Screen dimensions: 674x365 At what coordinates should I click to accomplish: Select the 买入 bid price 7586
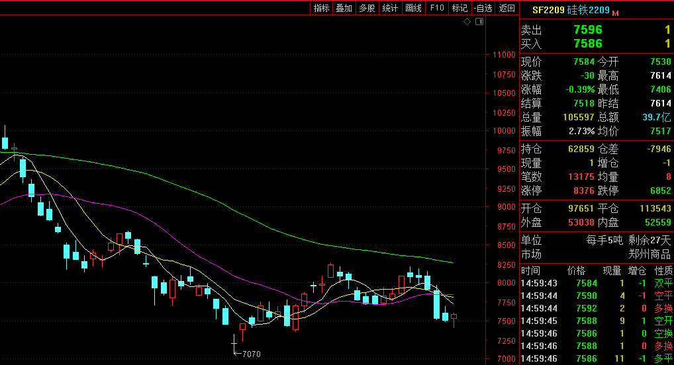[587, 44]
